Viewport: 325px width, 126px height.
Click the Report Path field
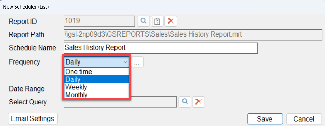(x=193, y=34)
